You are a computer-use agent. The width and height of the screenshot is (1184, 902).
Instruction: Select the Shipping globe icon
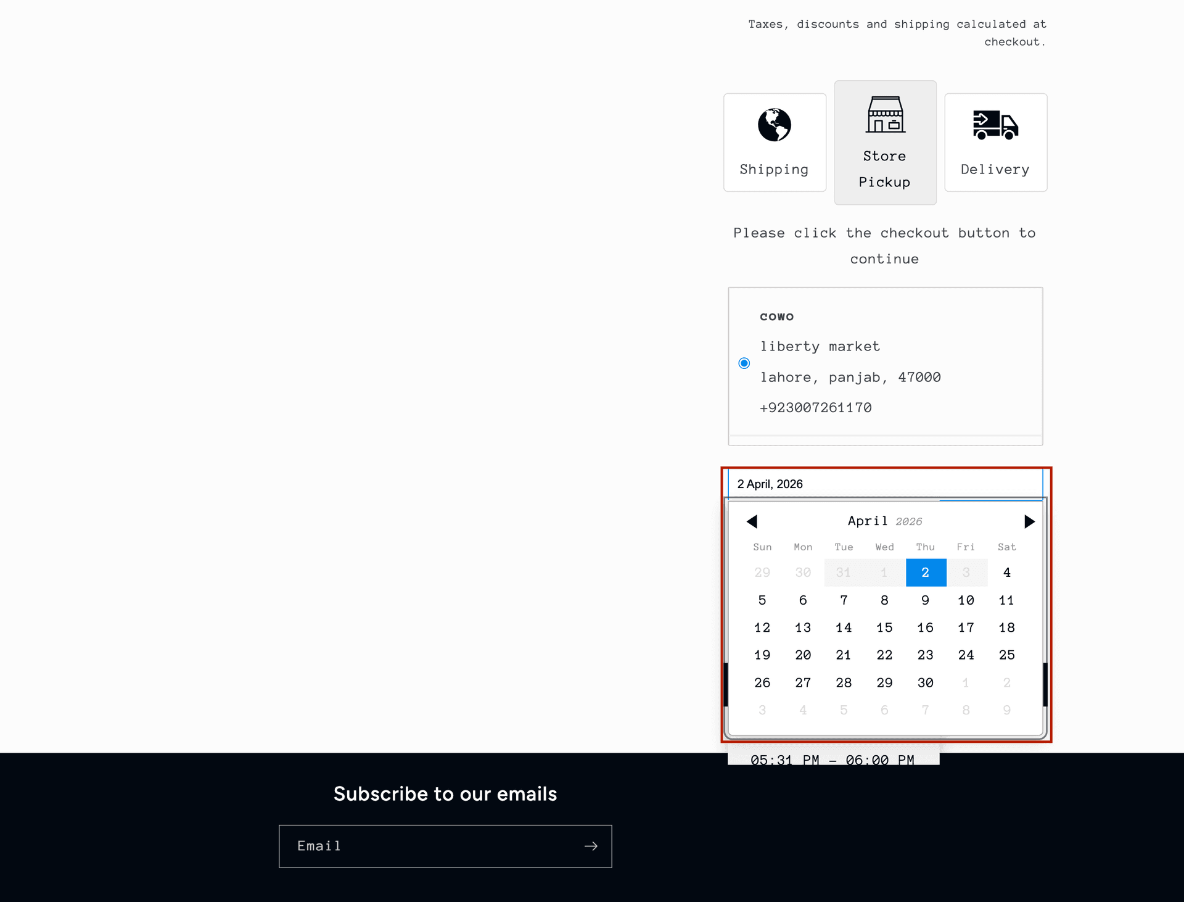click(x=774, y=125)
